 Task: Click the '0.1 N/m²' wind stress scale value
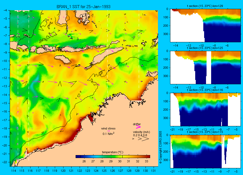[109, 134]
